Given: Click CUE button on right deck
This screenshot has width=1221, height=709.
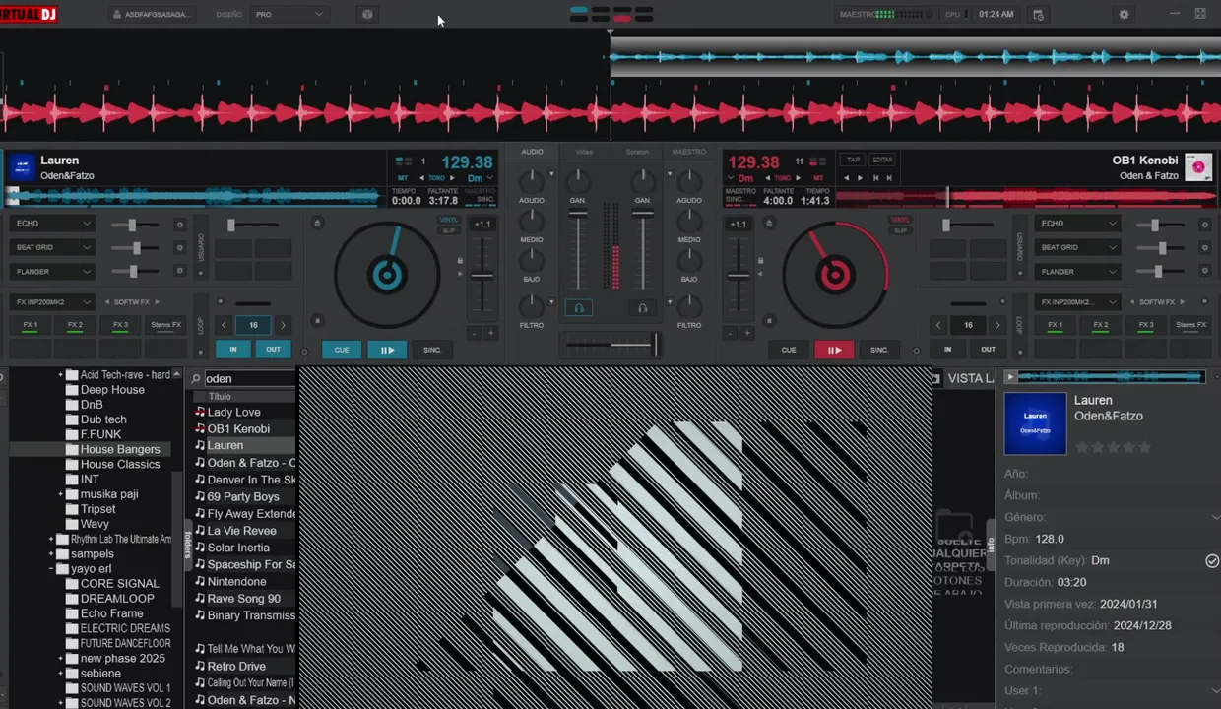Looking at the screenshot, I should pyautogui.click(x=789, y=350).
